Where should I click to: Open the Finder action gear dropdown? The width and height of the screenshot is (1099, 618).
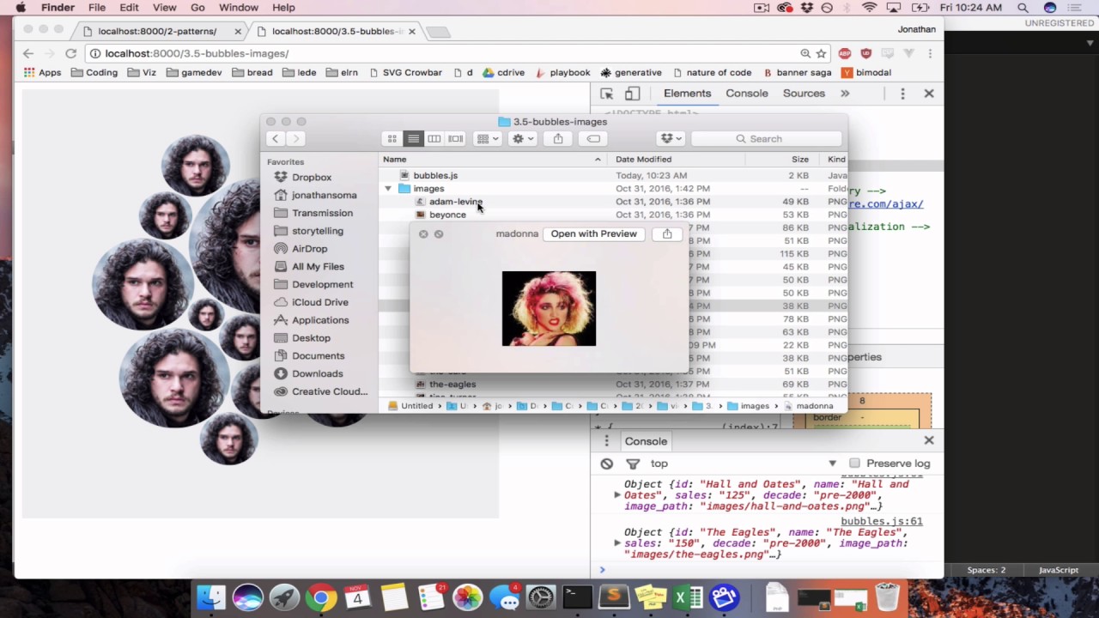522,139
